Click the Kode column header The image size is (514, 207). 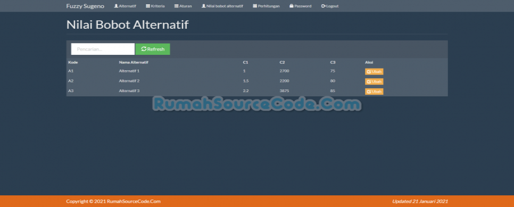(73, 62)
